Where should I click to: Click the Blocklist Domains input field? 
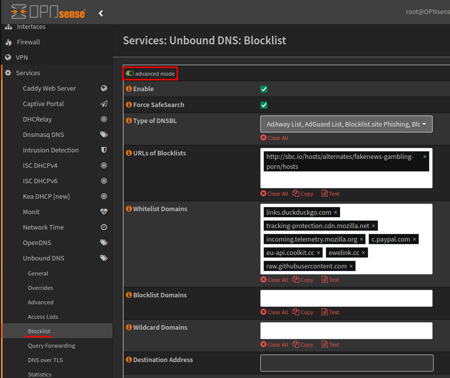tap(346, 298)
